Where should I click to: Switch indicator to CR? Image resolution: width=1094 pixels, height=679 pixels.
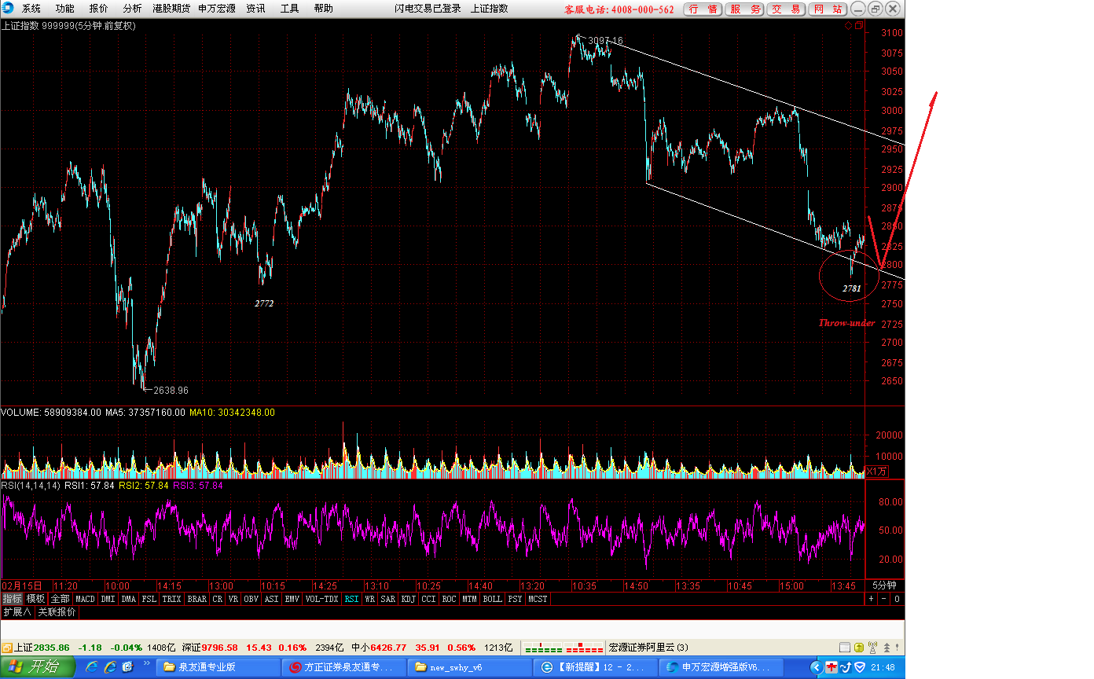coord(217,599)
